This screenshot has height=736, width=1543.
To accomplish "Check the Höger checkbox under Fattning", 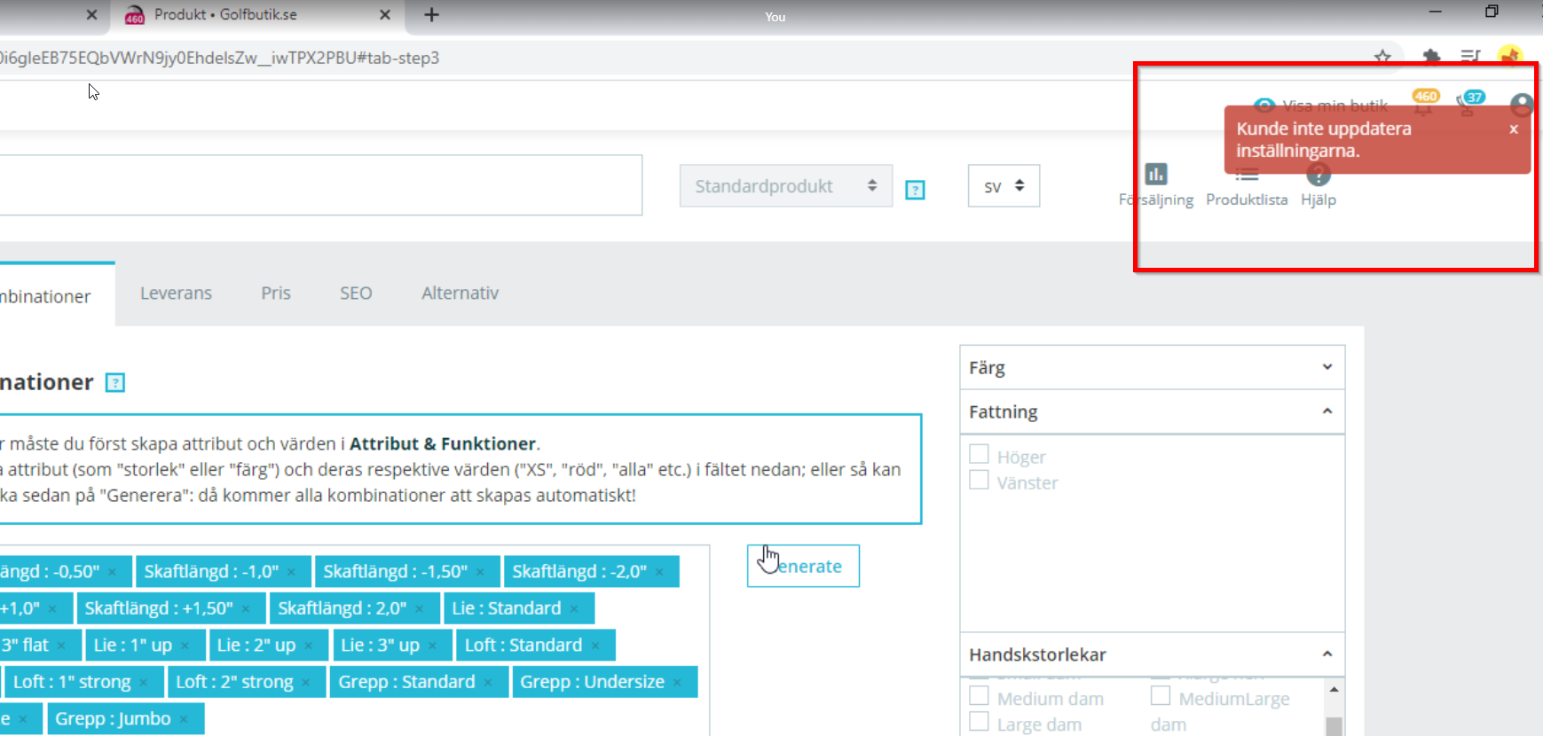I will (979, 454).
